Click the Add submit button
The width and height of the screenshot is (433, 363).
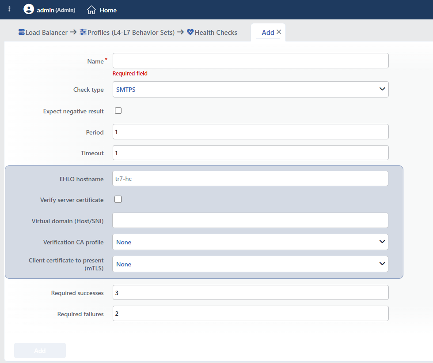40,350
